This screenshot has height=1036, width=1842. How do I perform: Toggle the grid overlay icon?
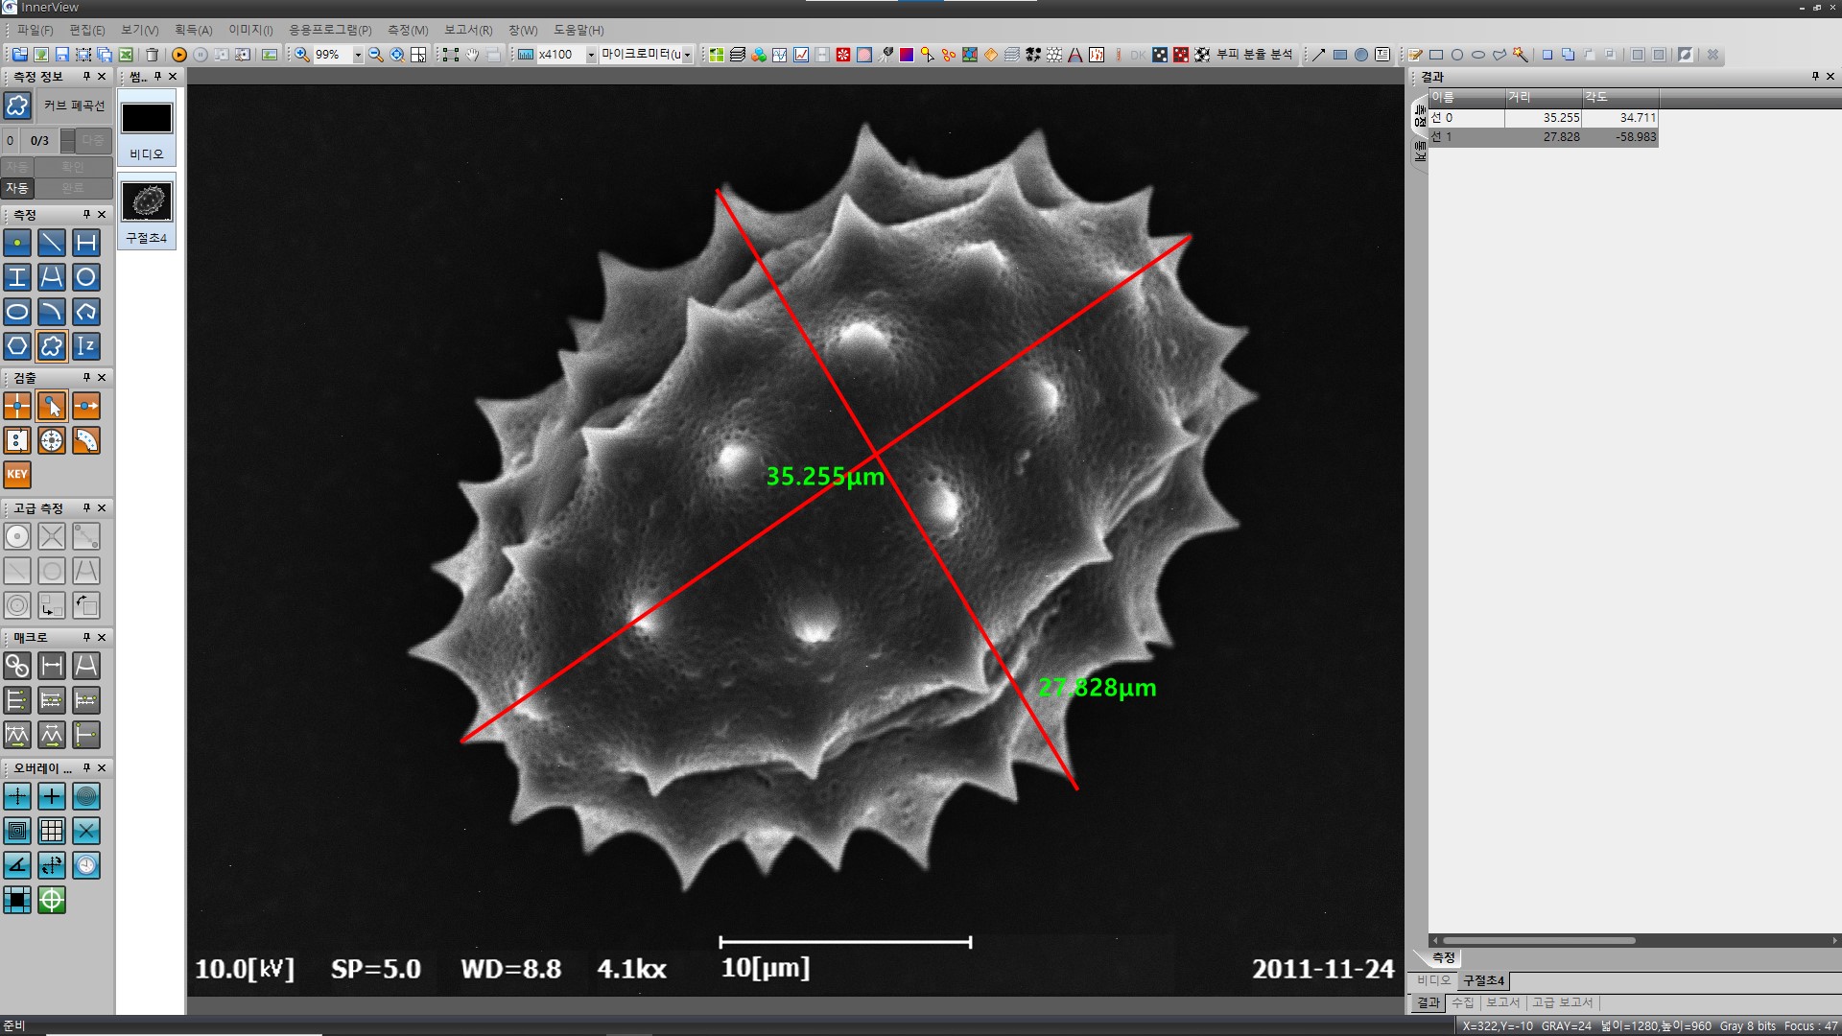point(52,831)
